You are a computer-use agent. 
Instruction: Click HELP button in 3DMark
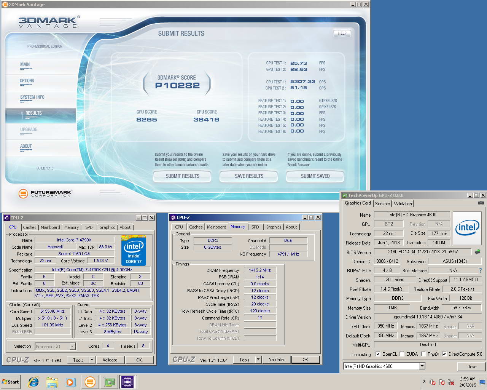coord(342,33)
